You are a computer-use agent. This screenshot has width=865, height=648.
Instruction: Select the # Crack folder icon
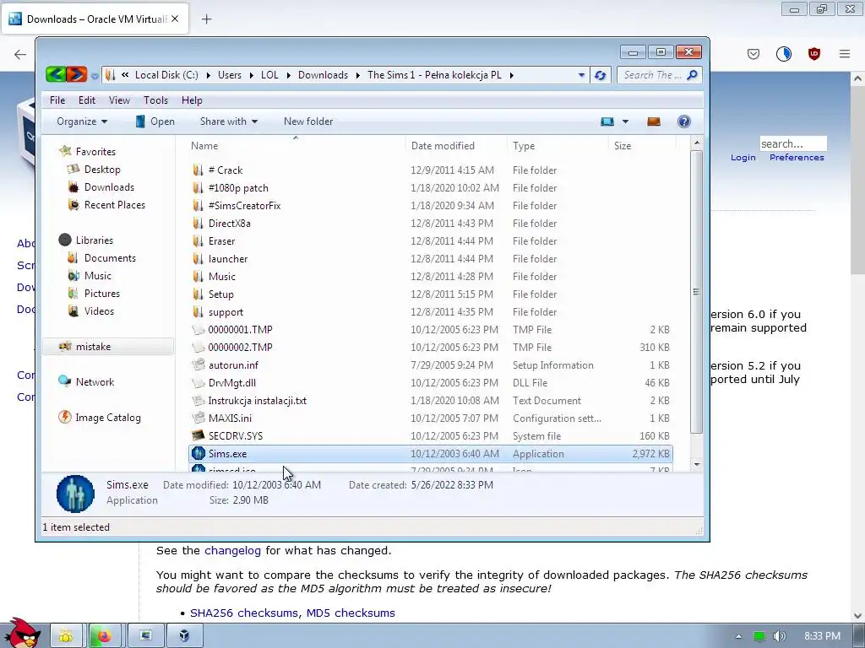(x=198, y=170)
